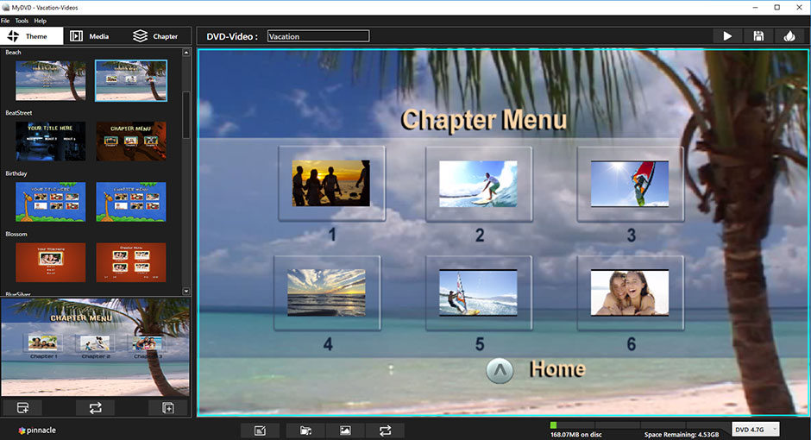Minimize the MyDVD window

click(x=755, y=7)
